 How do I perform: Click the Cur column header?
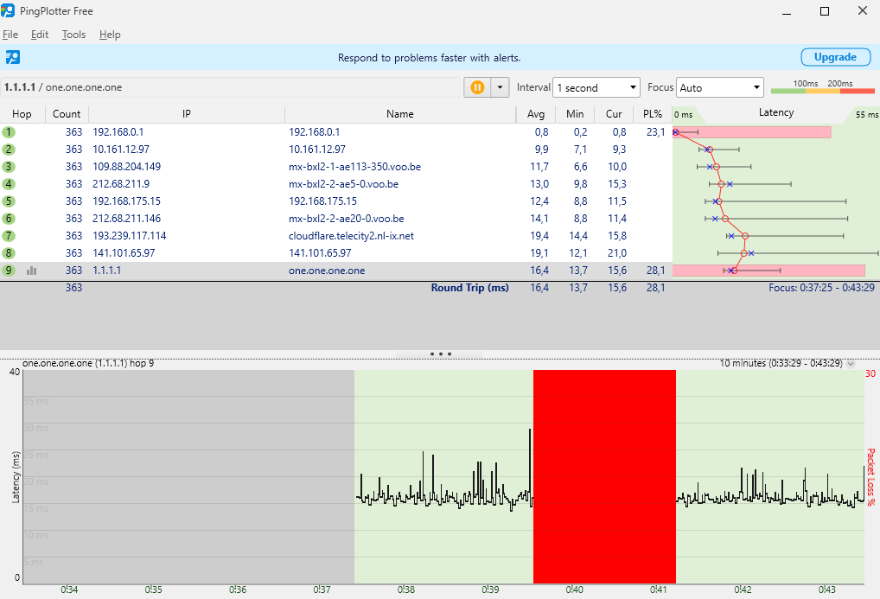[x=614, y=114]
